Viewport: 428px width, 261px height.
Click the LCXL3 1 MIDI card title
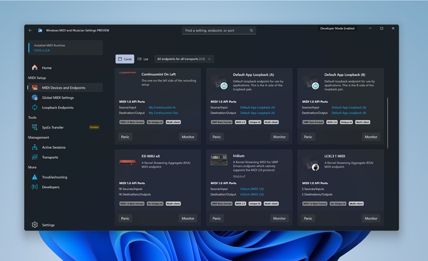(x=335, y=156)
